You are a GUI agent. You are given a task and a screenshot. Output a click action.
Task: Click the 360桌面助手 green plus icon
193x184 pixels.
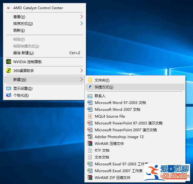pyautogui.click(x=9, y=71)
